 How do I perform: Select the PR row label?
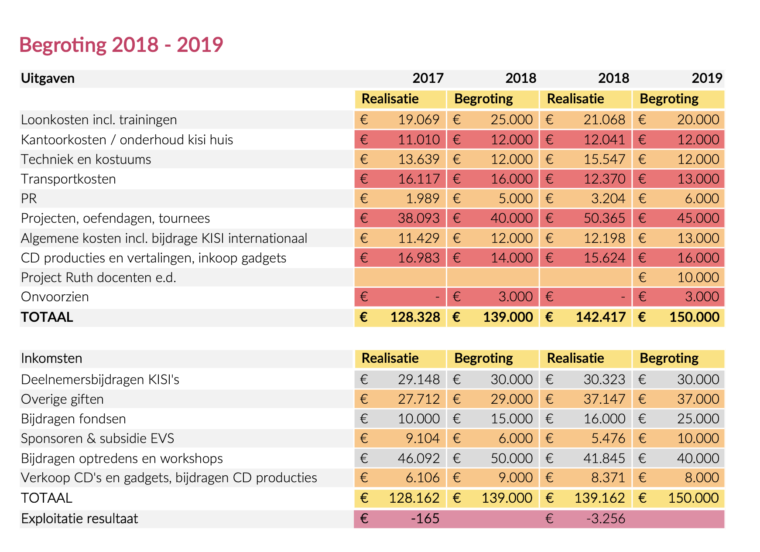(x=29, y=199)
